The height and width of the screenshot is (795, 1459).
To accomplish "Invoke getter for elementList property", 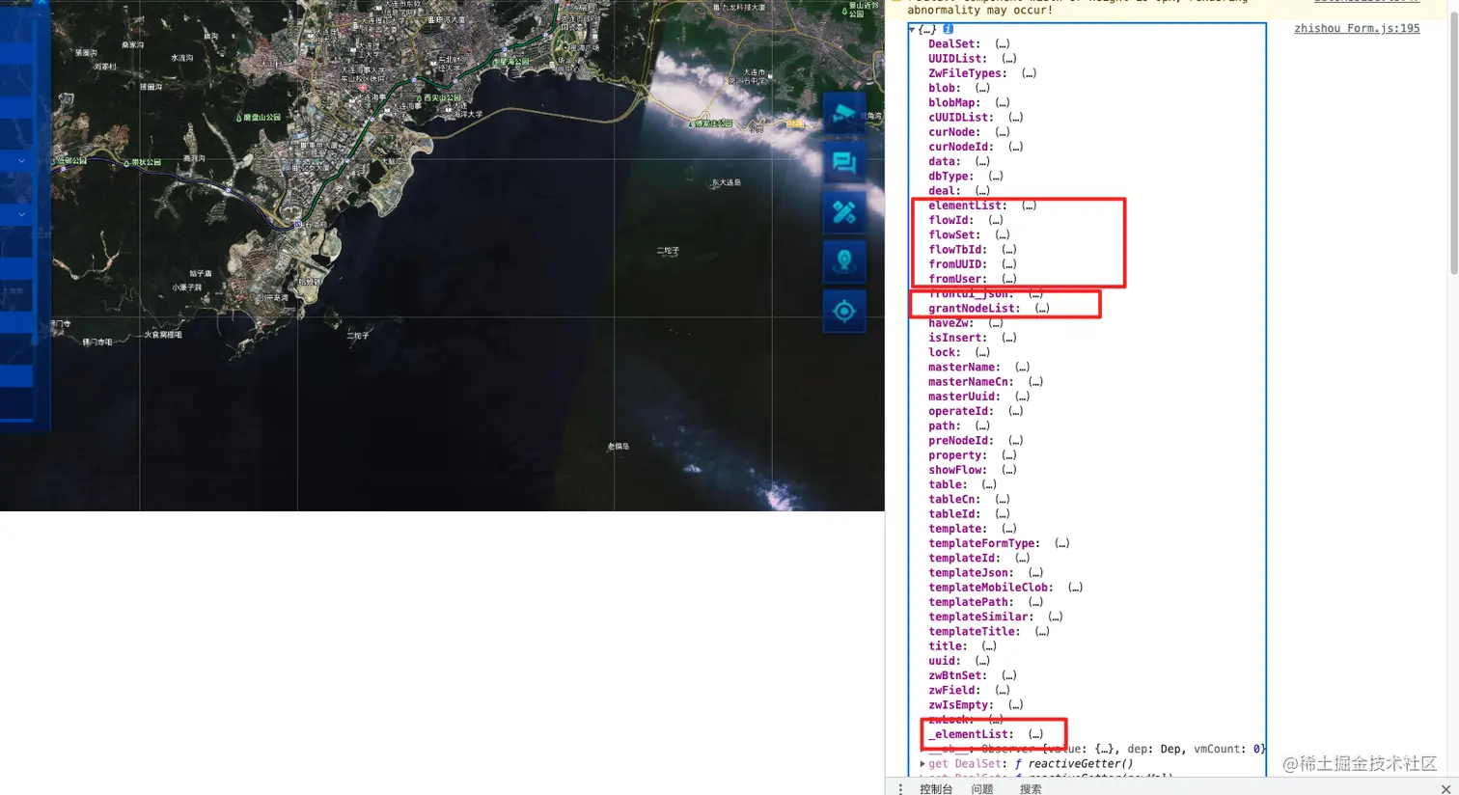I will pos(1029,206).
